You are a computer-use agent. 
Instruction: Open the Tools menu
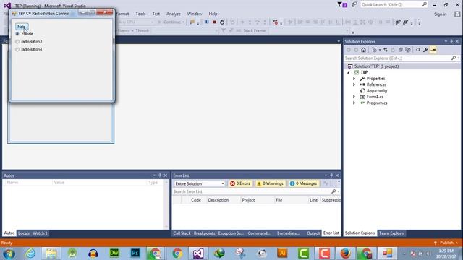140,14
